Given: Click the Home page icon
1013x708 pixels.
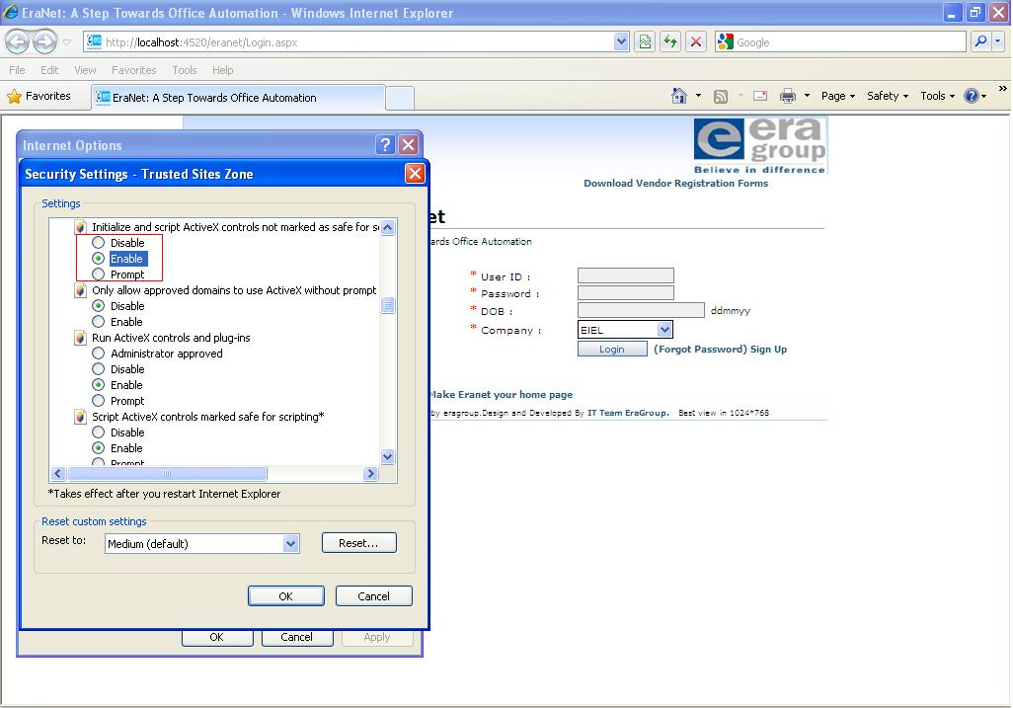Looking at the screenshot, I should point(678,96).
